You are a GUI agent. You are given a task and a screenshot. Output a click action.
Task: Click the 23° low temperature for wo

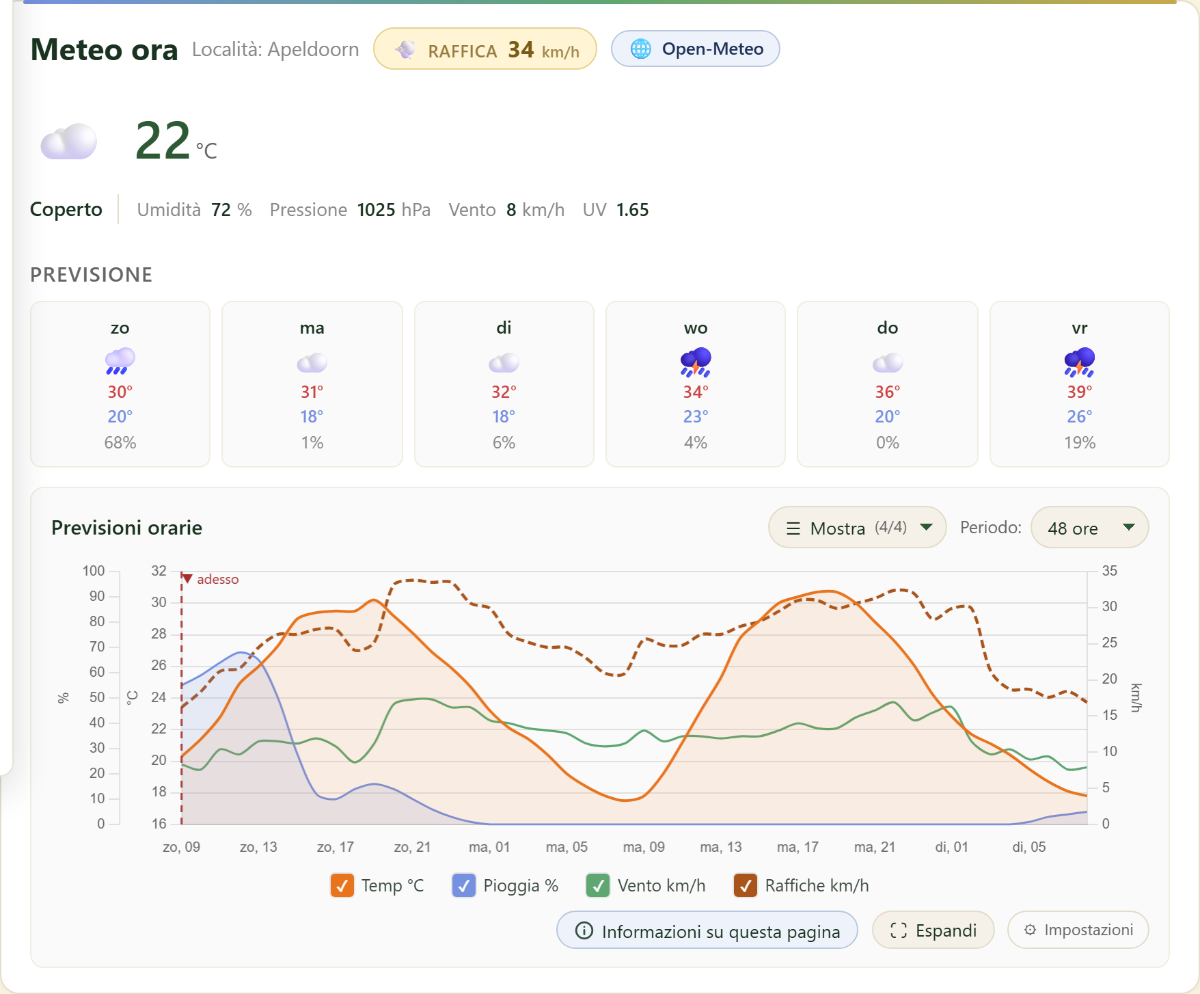coord(696,416)
